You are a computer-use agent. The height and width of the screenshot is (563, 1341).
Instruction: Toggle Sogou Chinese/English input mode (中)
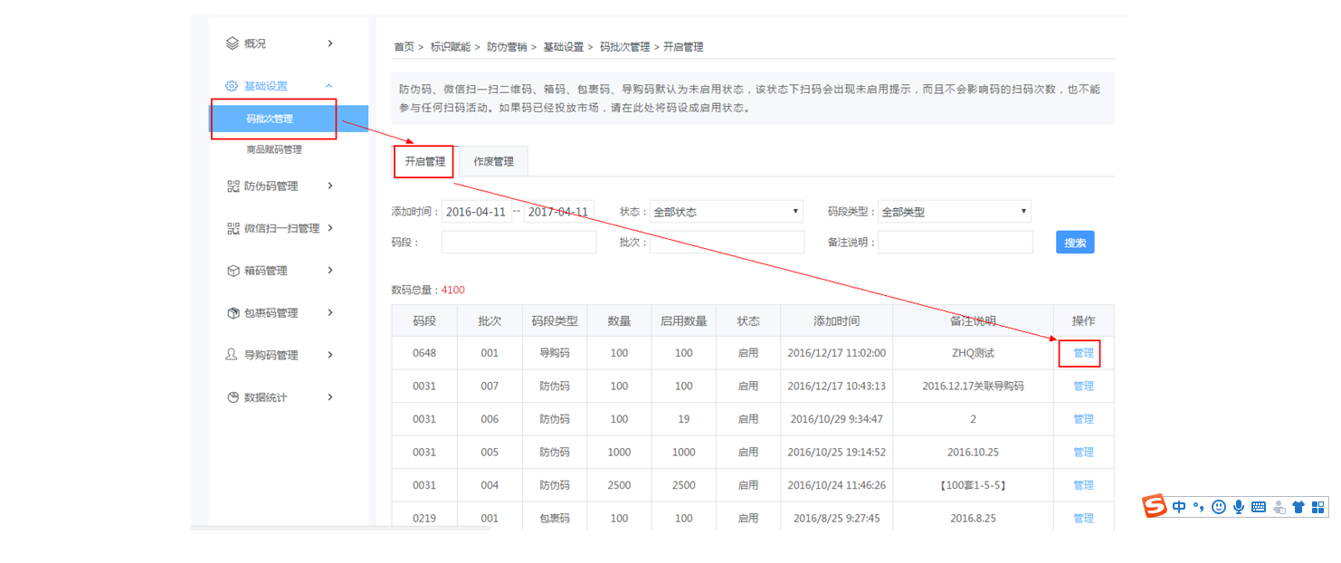coord(1179,507)
